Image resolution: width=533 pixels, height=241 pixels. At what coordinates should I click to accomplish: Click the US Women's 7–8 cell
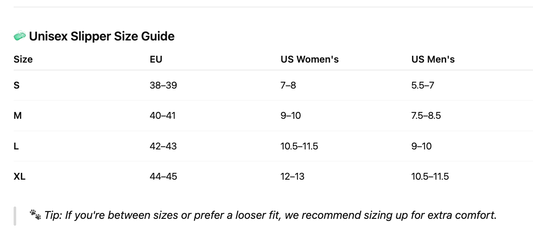[288, 85]
